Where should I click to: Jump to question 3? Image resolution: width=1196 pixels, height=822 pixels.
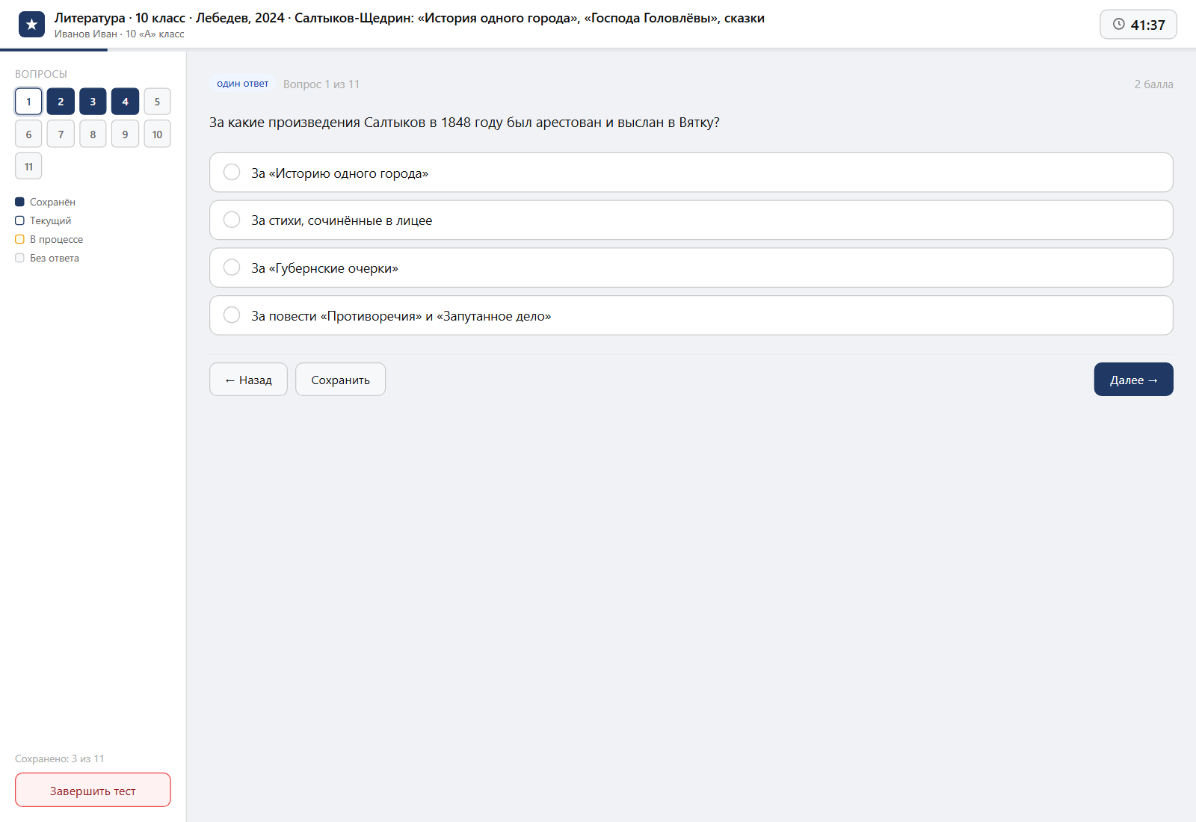click(93, 102)
